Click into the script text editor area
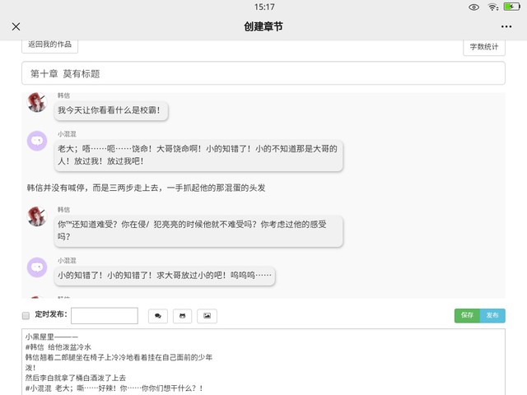Viewport: 527px width, 395px height. click(263, 362)
